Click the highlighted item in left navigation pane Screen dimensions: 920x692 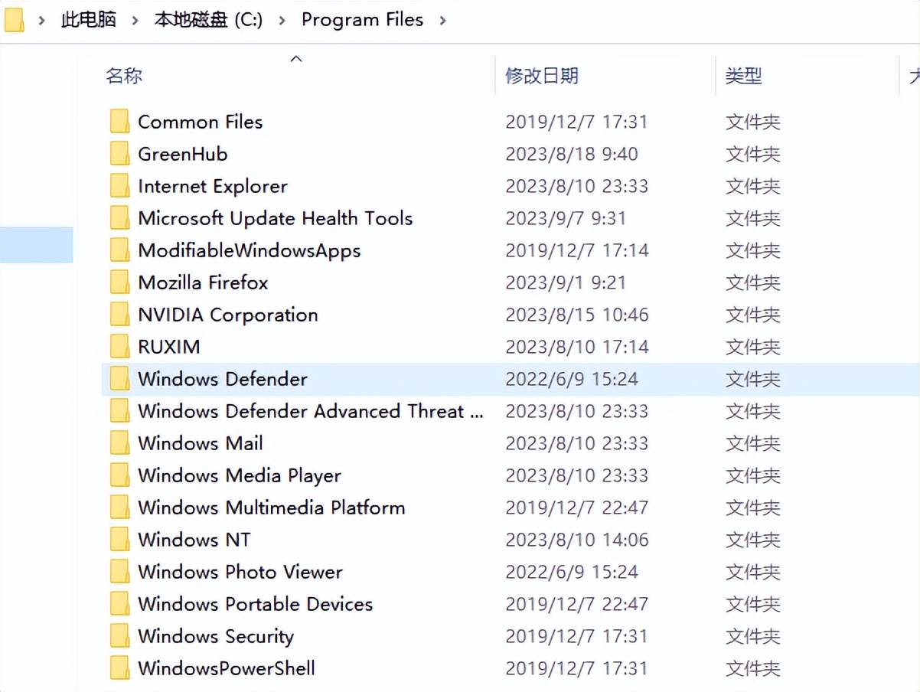pos(36,245)
